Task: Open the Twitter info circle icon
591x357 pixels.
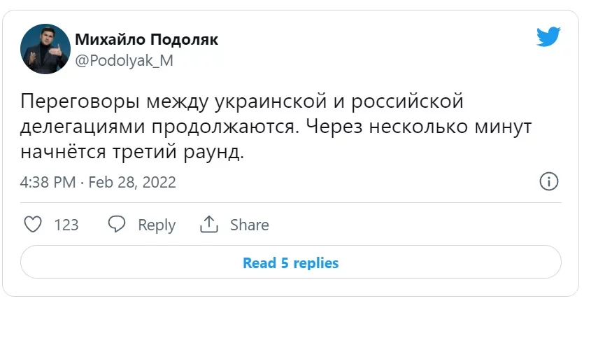Action: click(x=549, y=181)
